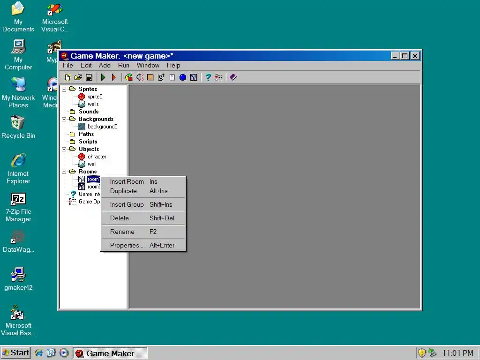480x360 pixels.
Task: Run the game with the green play arrow
Action: point(103,77)
